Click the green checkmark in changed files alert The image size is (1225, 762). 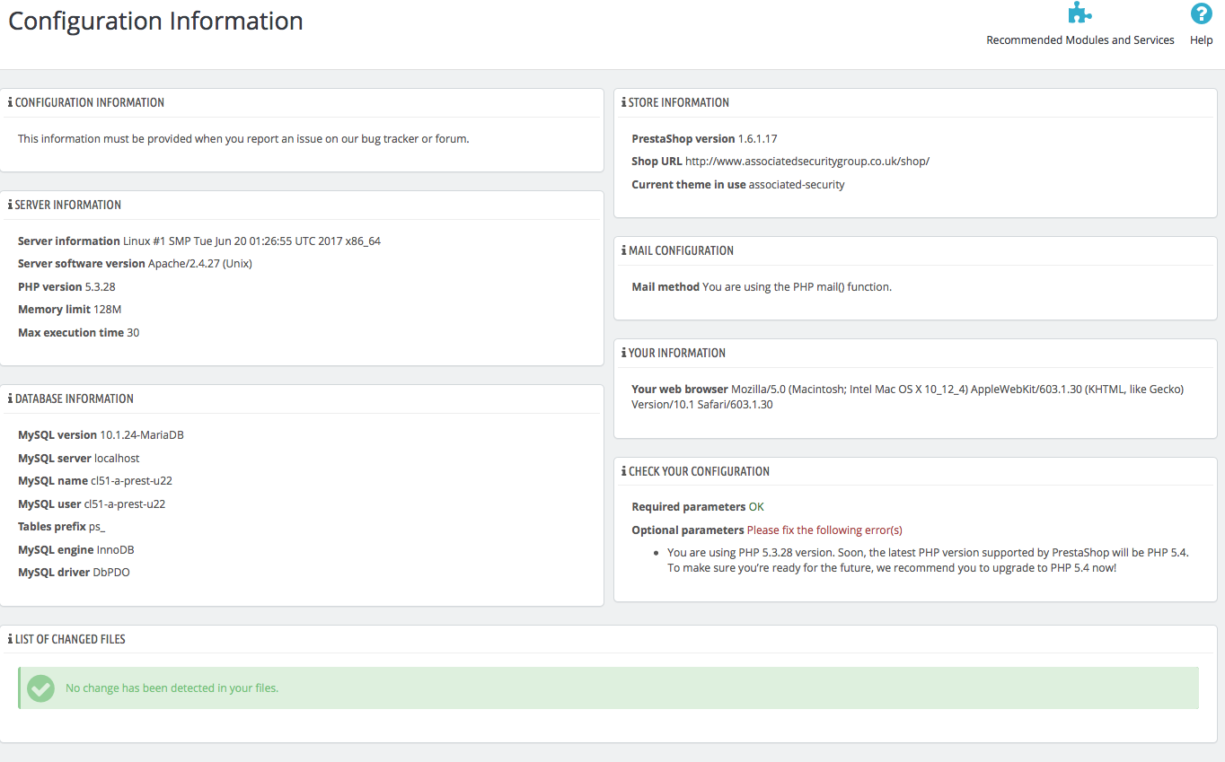[x=40, y=688]
